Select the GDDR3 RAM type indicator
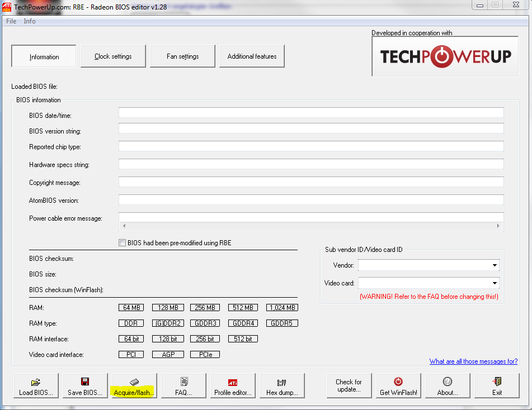 coord(205,323)
